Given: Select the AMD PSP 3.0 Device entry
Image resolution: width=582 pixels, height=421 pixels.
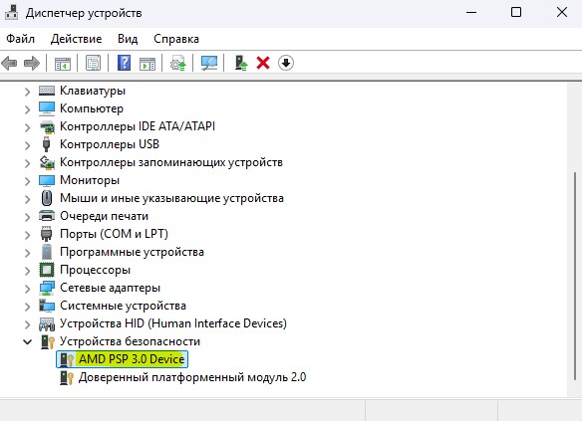Looking at the screenshot, I should (x=123, y=359).
